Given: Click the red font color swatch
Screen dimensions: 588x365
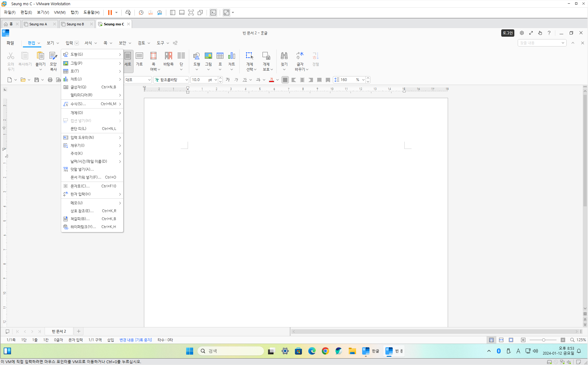Looking at the screenshot, I should click(x=271, y=80).
